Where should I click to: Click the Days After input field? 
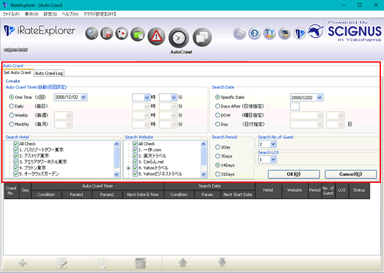[x=295, y=106]
